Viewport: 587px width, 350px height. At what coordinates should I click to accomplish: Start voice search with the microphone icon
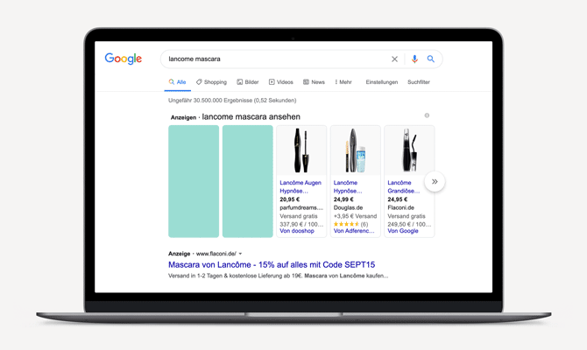[414, 59]
